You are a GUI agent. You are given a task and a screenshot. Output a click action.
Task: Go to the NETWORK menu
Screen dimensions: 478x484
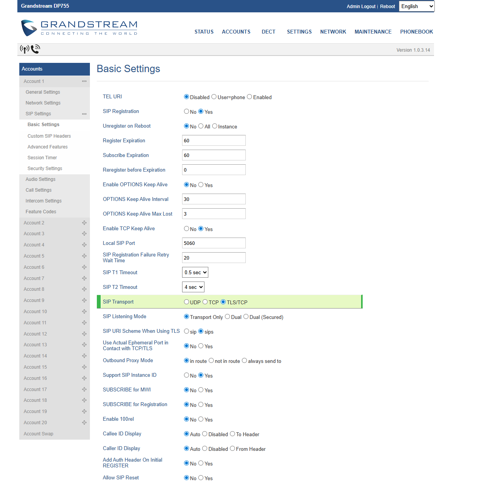333,32
